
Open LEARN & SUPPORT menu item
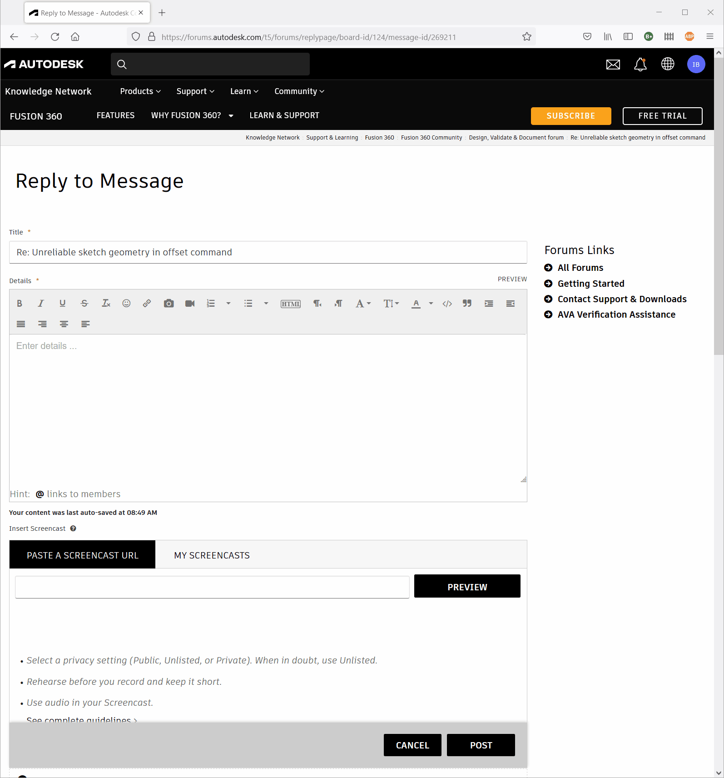point(284,115)
